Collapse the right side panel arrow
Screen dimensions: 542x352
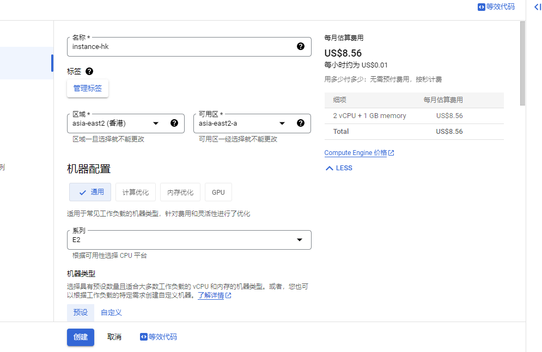(x=537, y=7)
